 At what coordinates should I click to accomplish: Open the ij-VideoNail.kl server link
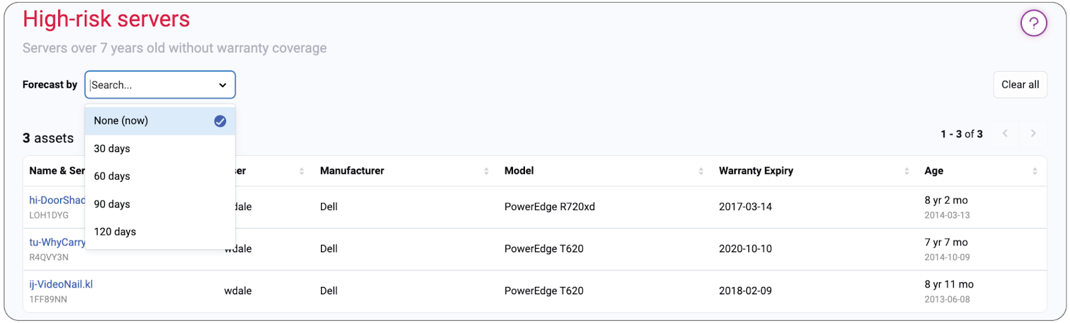(x=61, y=284)
